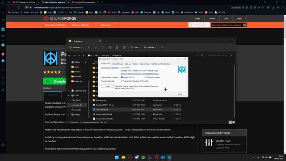Switch to the Basic settings tab
This screenshot has height=161, width=286.
tap(144, 64)
